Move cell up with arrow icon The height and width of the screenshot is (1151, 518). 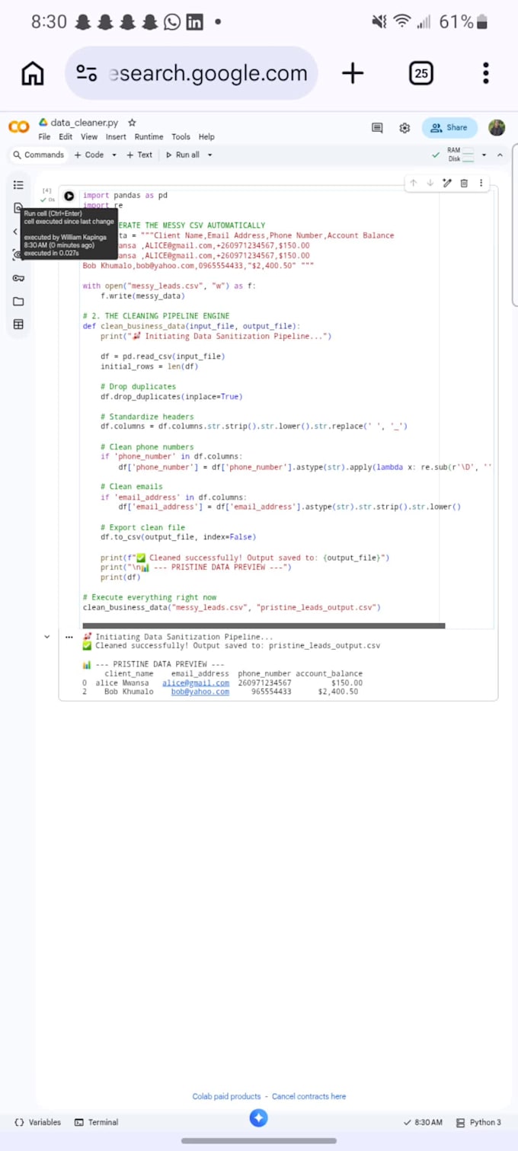click(413, 183)
